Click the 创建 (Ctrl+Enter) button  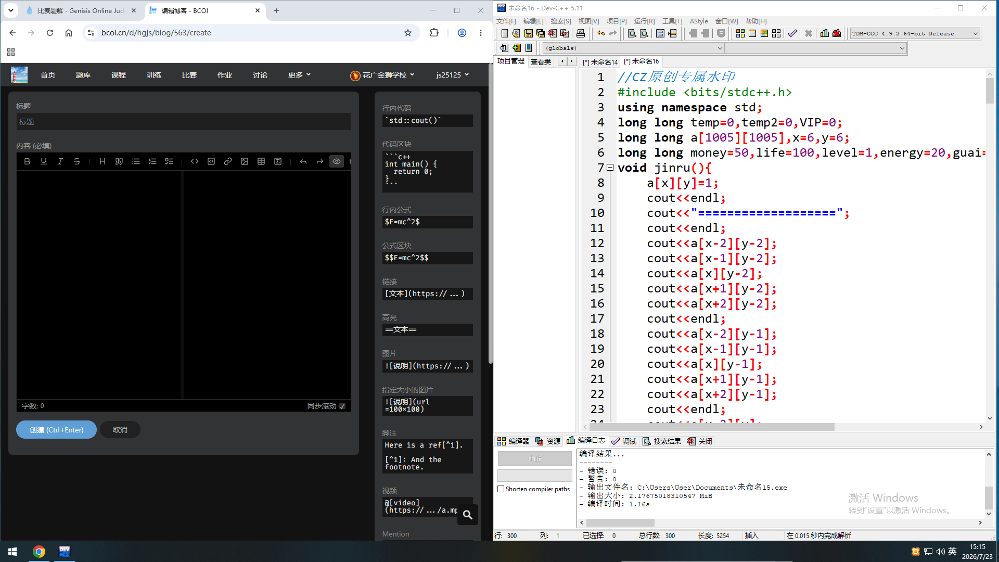coord(56,430)
